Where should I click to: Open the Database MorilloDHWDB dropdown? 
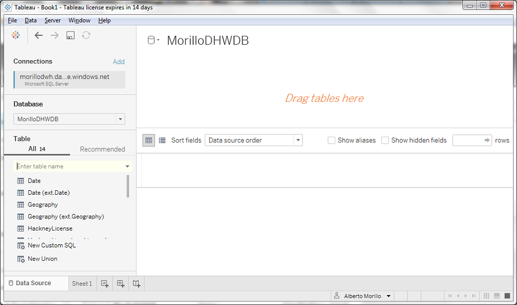click(x=120, y=119)
